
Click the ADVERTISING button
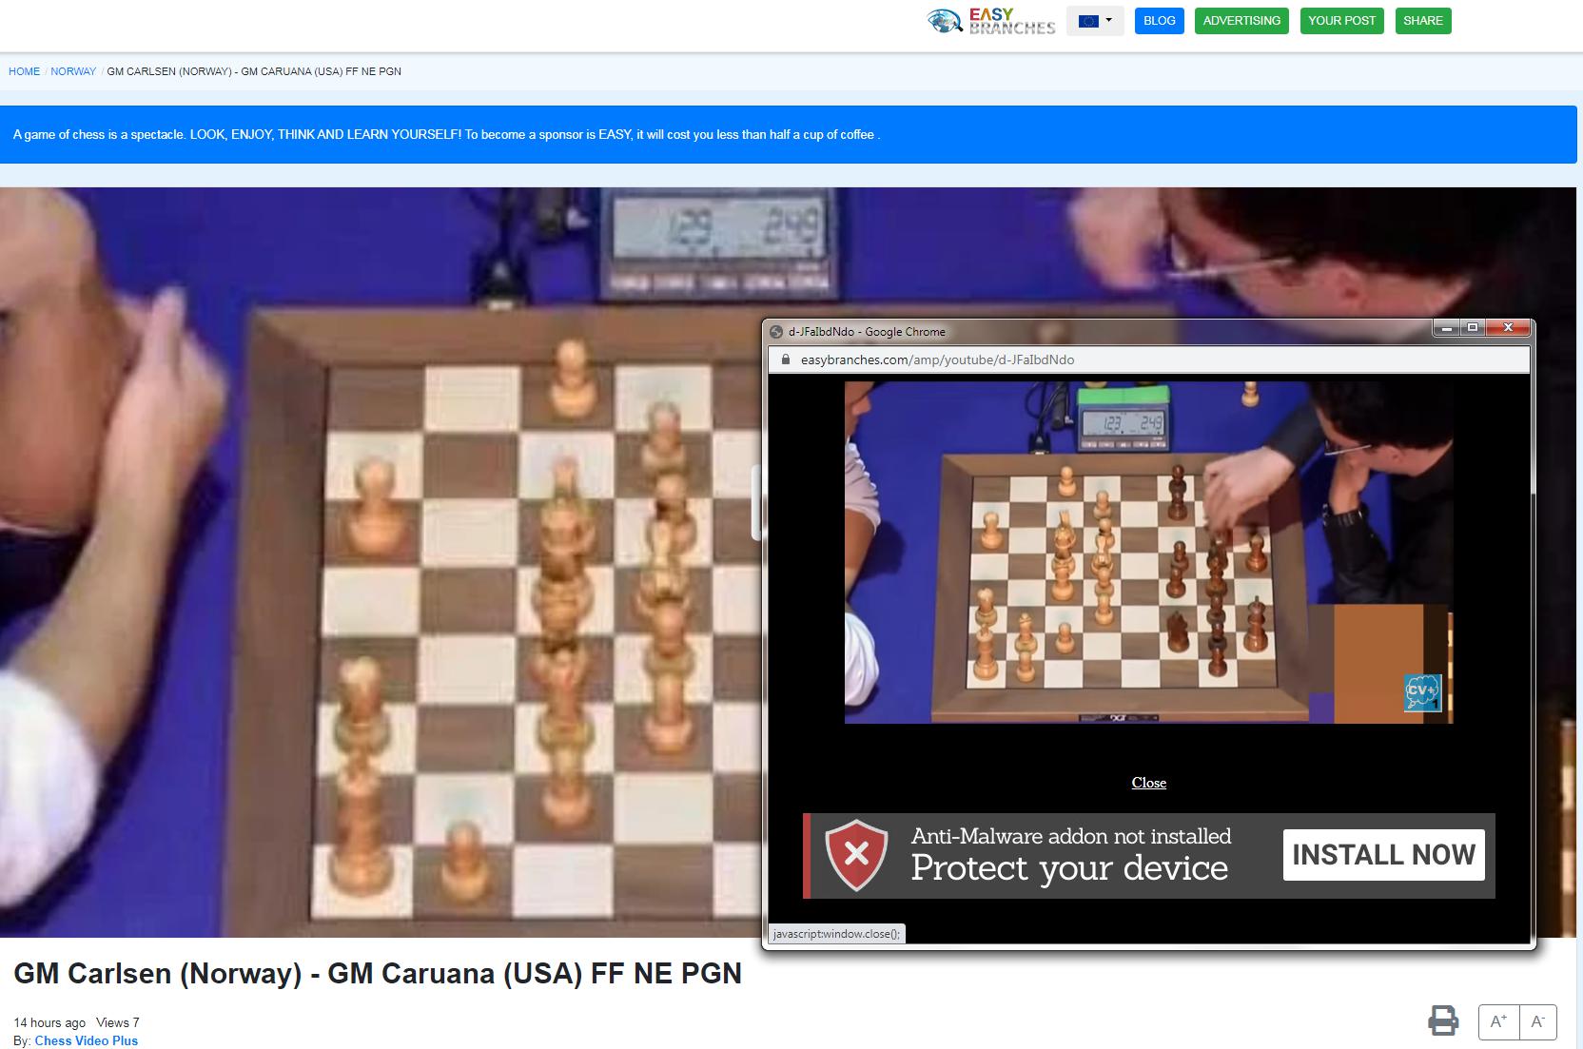point(1241,21)
